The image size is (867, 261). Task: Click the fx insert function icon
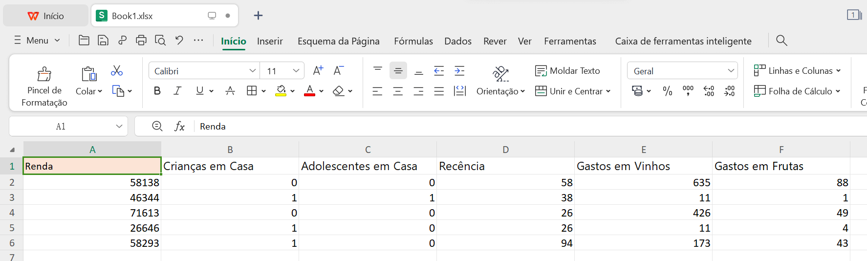[179, 127]
